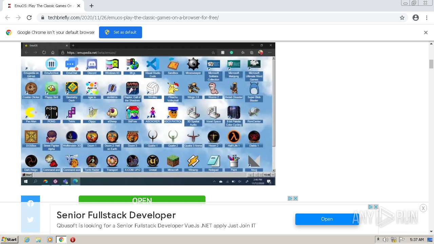The image size is (434, 244).
Task: Open Windows Media Player taskbar icon
Action: [50, 240]
